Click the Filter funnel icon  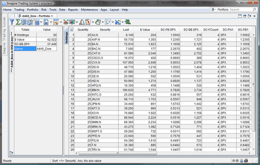[12, 22]
